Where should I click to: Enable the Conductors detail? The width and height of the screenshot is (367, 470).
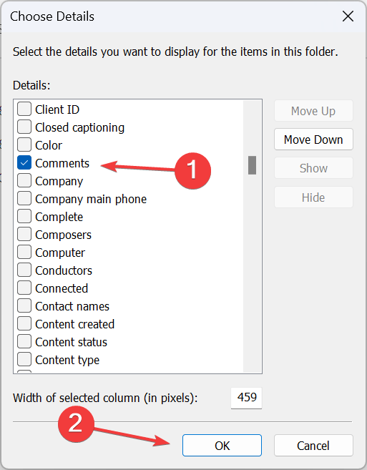click(24, 270)
